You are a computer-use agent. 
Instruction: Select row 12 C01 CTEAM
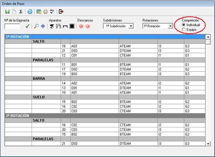[105, 55]
